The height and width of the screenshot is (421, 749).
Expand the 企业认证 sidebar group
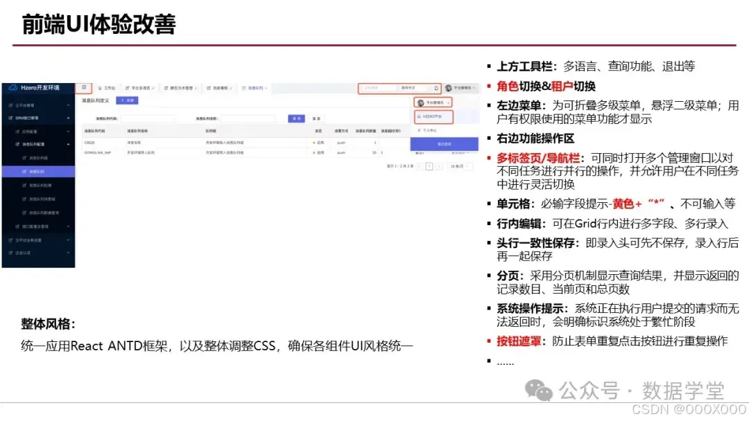coord(38,253)
